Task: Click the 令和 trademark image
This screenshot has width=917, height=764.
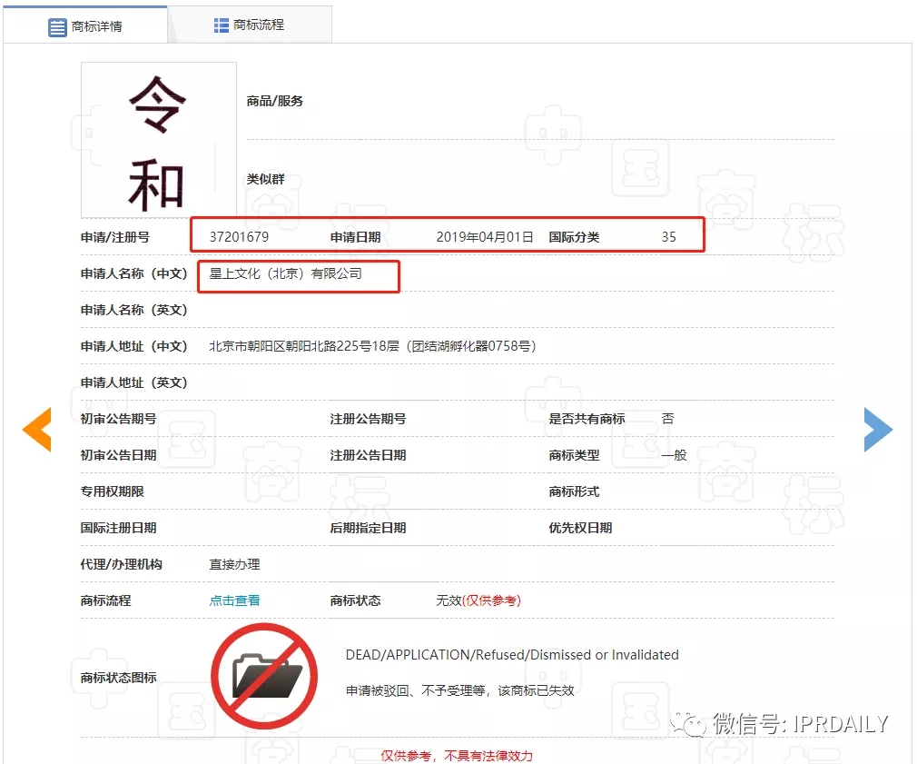Action: pyautogui.click(x=159, y=141)
